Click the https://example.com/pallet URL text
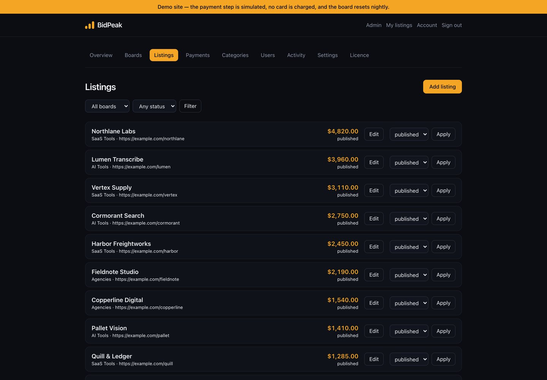 point(141,336)
